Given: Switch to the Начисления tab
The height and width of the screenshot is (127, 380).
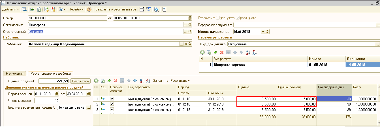Looking at the screenshot, I should coord(15,74).
